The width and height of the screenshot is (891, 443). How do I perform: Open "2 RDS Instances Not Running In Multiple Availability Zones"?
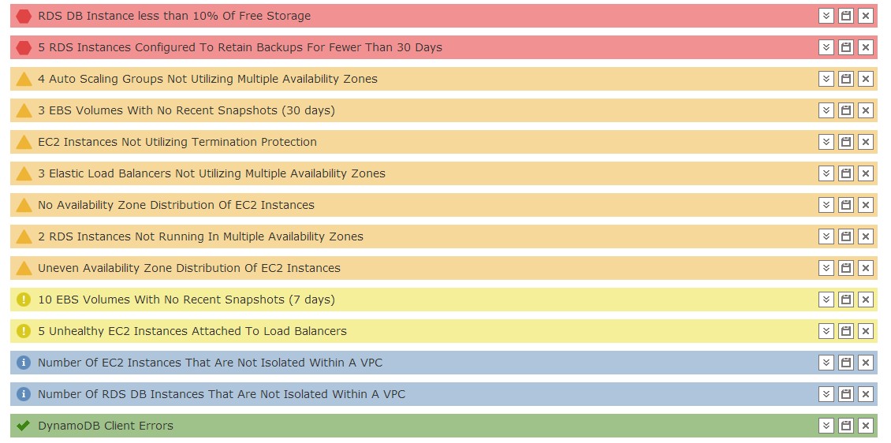pyautogui.click(x=200, y=236)
